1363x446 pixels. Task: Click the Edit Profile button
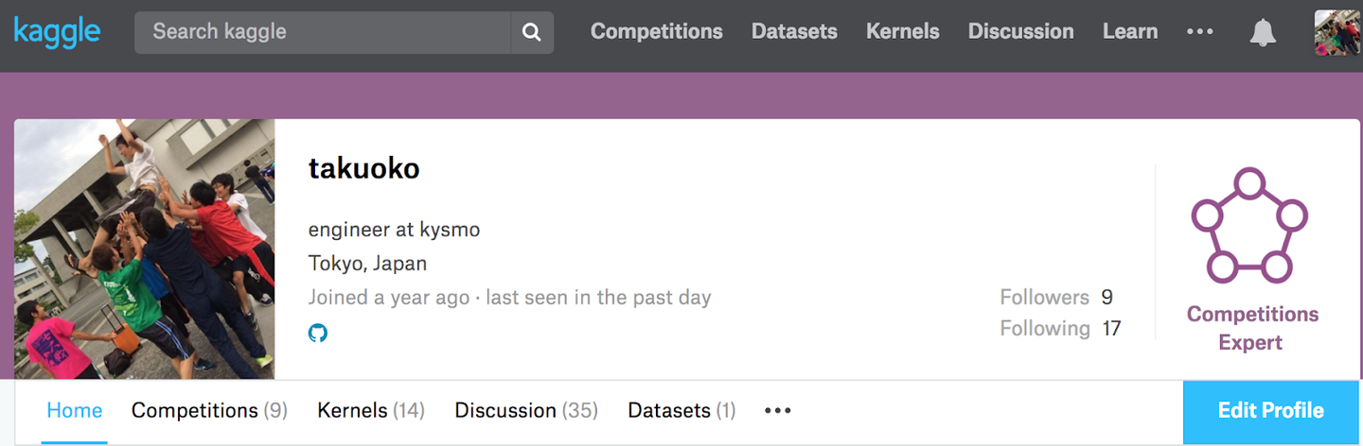click(x=1270, y=410)
